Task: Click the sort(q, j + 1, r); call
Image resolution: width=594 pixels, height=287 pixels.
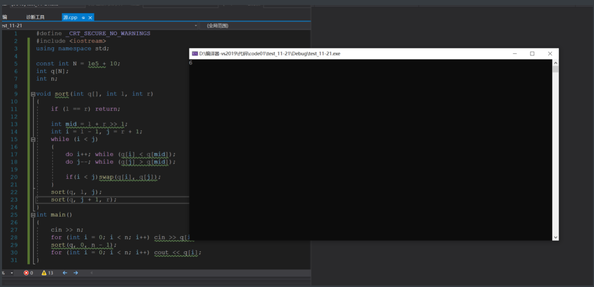Action: [84, 200]
